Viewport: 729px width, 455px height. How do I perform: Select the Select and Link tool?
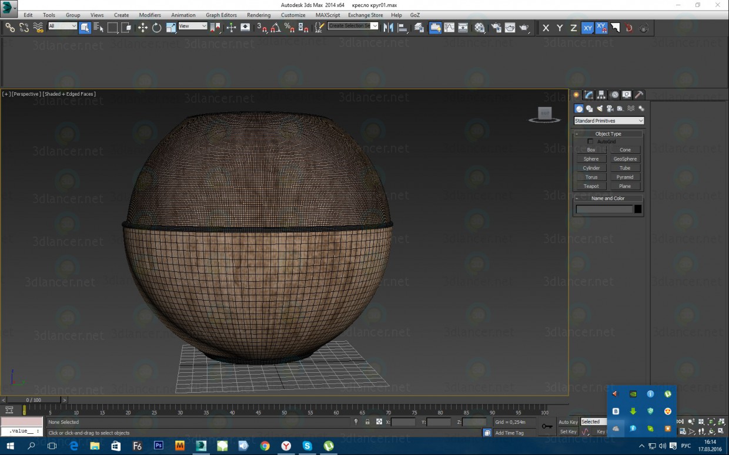(x=10, y=27)
